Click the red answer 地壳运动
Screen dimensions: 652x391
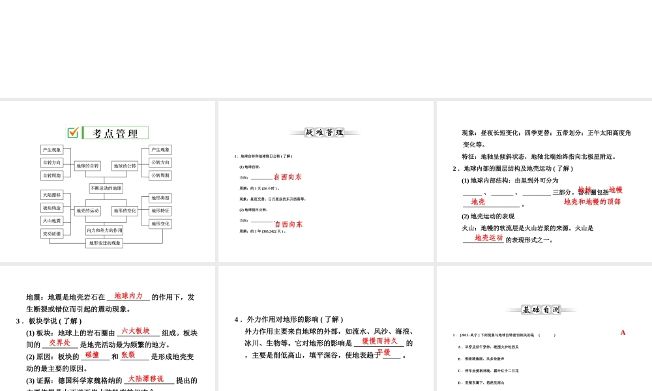489,238
